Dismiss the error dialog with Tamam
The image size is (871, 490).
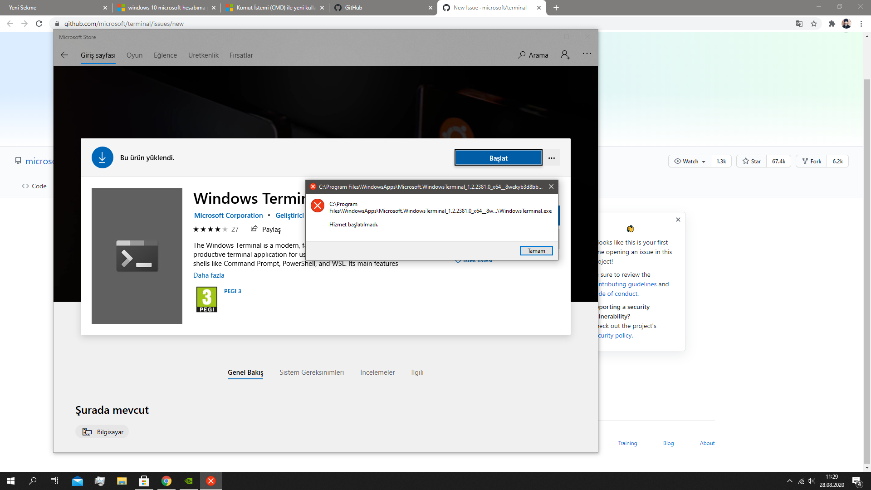coord(536,250)
